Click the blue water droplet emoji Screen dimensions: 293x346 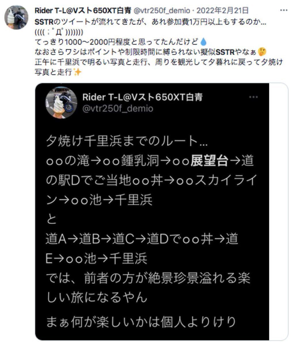203,42
